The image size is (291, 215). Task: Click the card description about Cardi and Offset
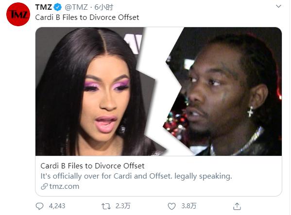click(x=136, y=176)
